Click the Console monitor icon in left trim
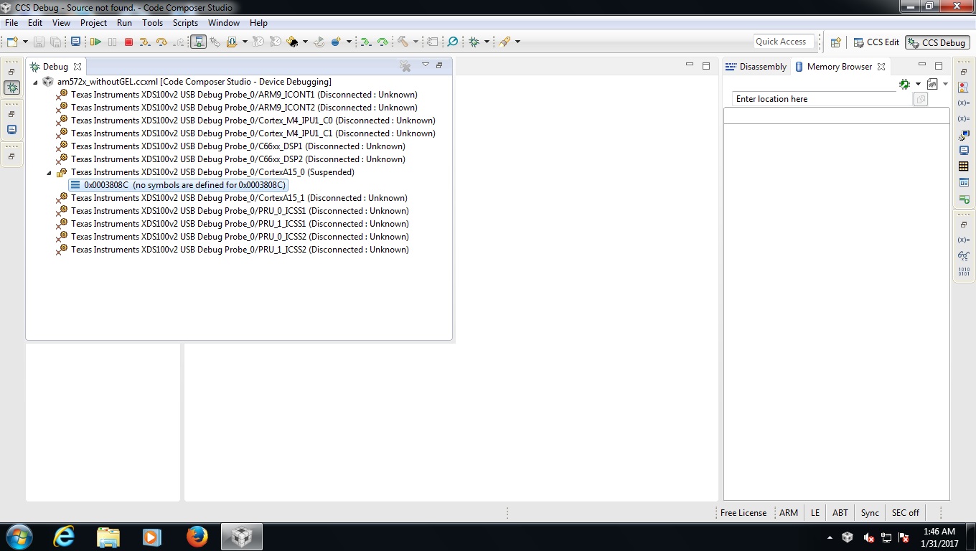Image resolution: width=976 pixels, height=551 pixels. click(x=12, y=130)
